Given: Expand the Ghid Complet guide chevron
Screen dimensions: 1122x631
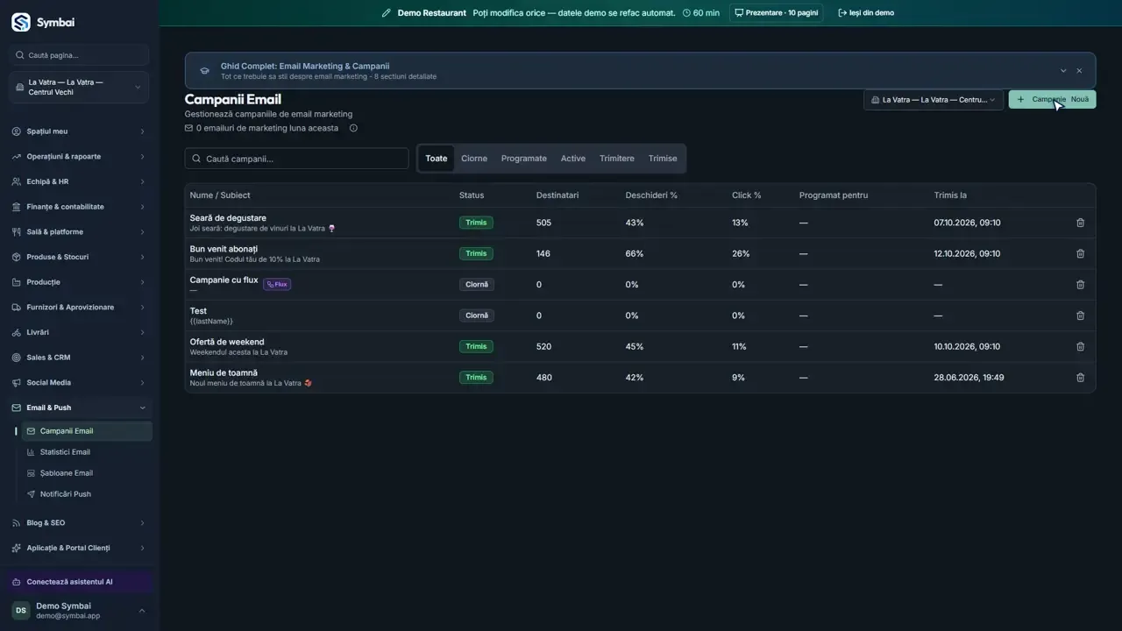Looking at the screenshot, I should click(x=1063, y=71).
